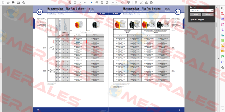
Task: Collapse the right tools pane bottom arrow
Action: pyautogui.click(x=222, y=109)
